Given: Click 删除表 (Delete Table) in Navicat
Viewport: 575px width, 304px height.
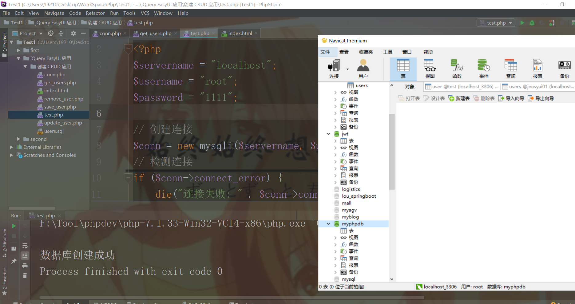Looking at the screenshot, I should 484,98.
